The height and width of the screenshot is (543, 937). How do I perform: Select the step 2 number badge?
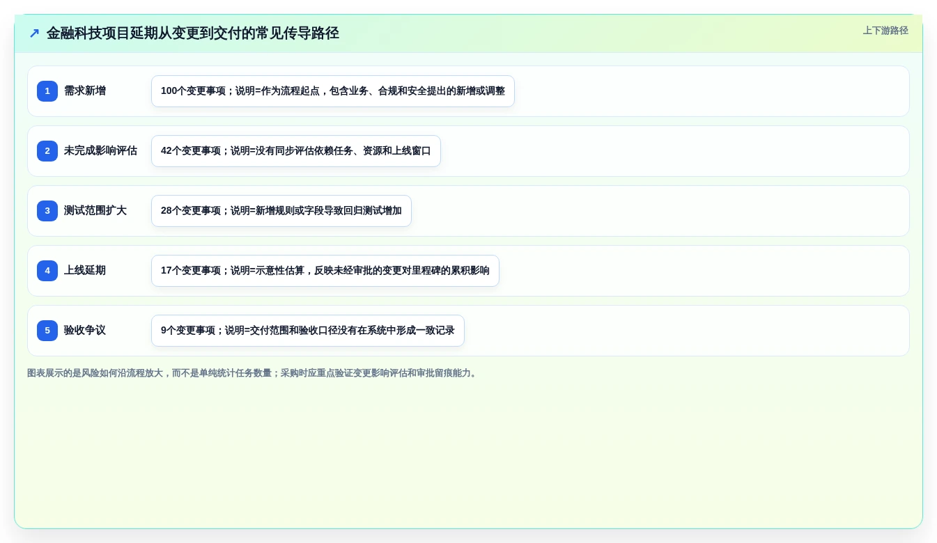click(x=47, y=151)
